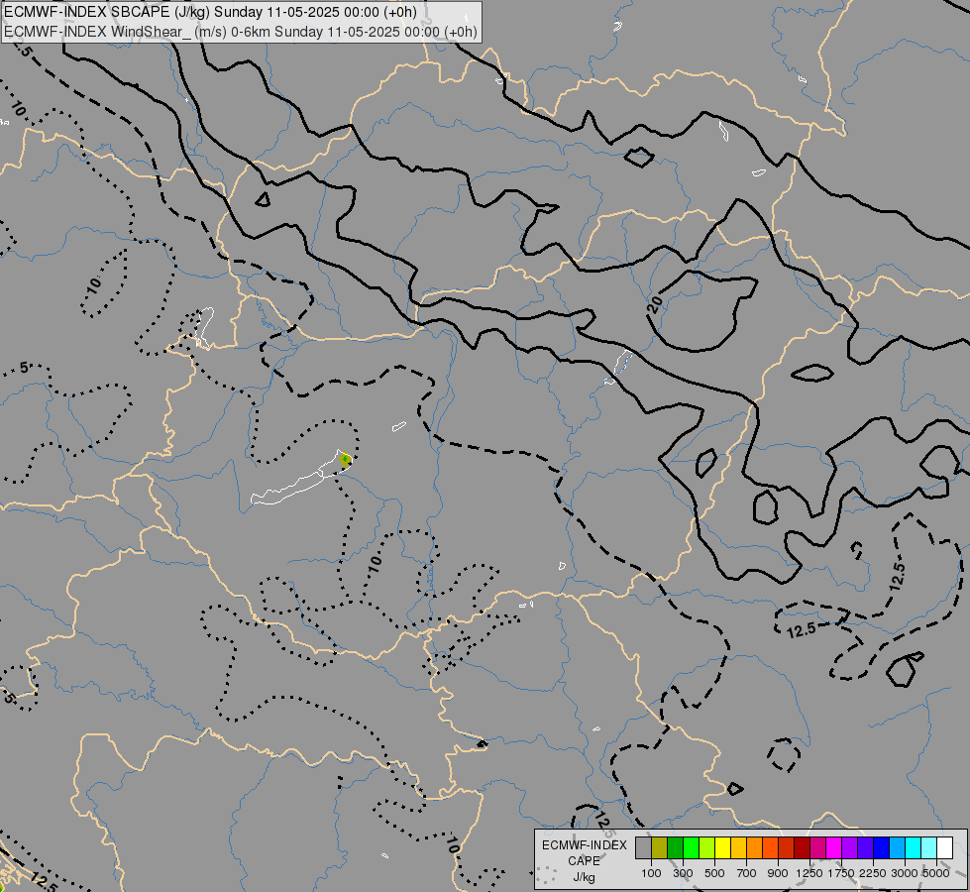Click the 20 m/s contour label
Image resolution: width=970 pixels, height=892 pixels.
pos(655,304)
